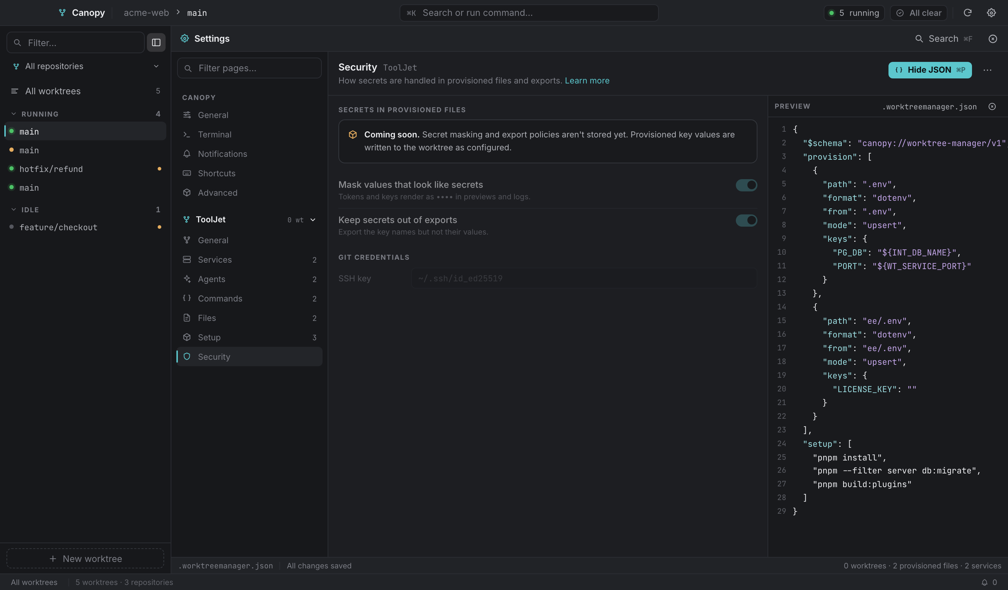Screen dimensions: 1008x590
Task: Open the settings gear in top bar
Action: tap(991, 13)
